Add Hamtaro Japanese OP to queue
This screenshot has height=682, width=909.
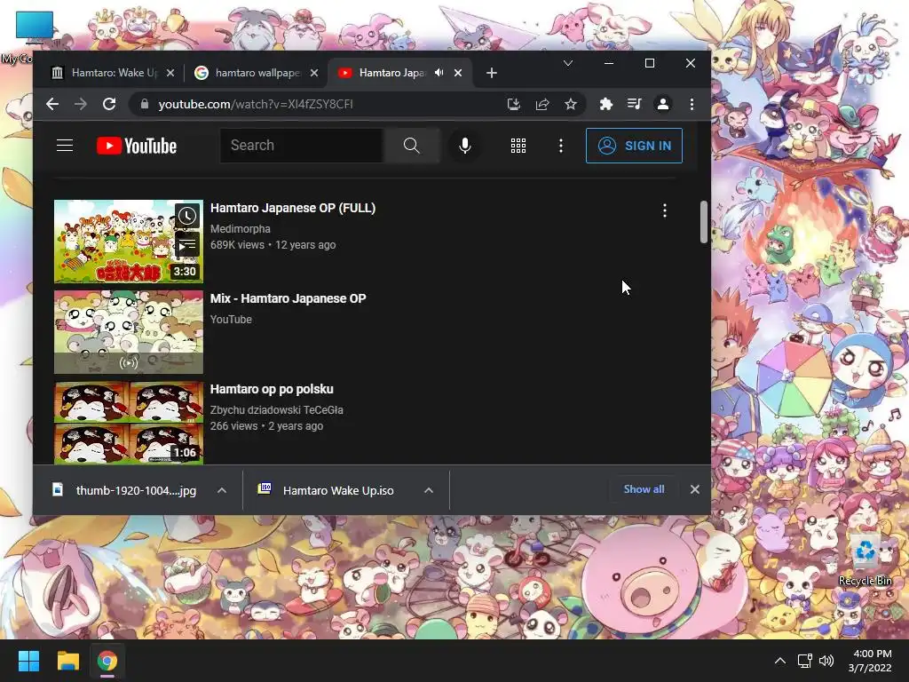point(187,245)
